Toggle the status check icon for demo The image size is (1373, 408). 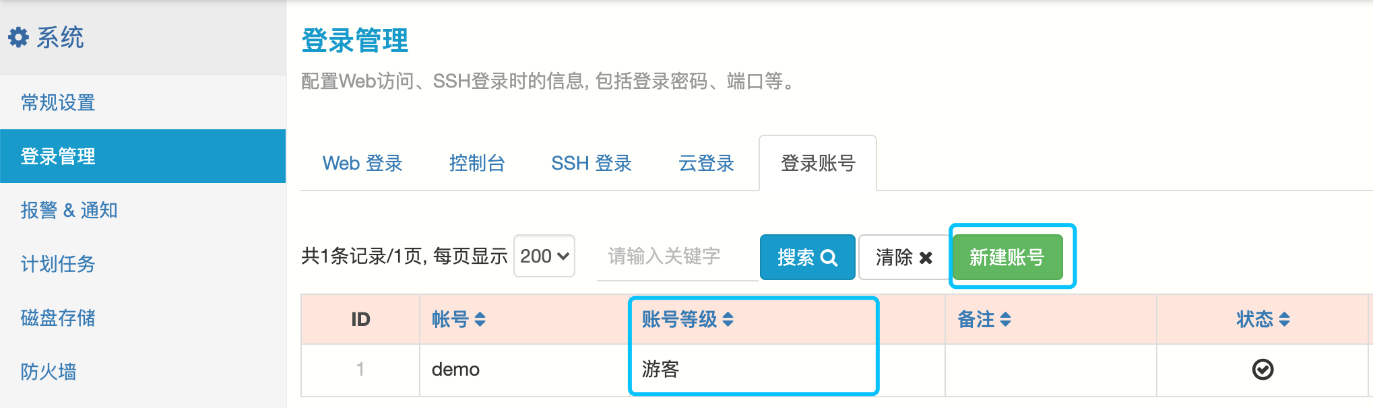click(x=1263, y=369)
